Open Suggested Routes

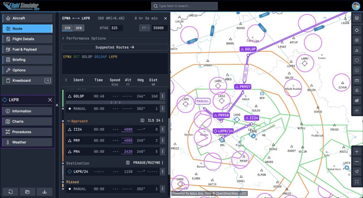115,47
